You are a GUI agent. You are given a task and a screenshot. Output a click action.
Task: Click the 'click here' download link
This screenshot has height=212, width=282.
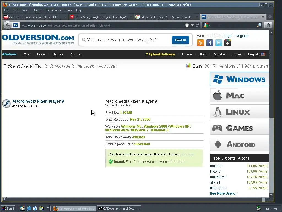pyautogui.click(x=187, y=155)
